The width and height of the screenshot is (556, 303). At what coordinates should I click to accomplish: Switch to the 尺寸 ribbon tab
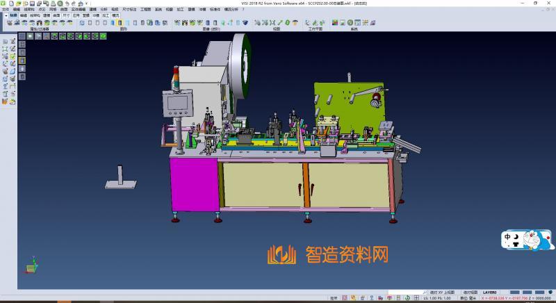pos(66,15)
